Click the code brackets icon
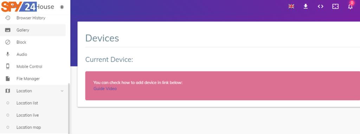 click(x=321, y=6)
